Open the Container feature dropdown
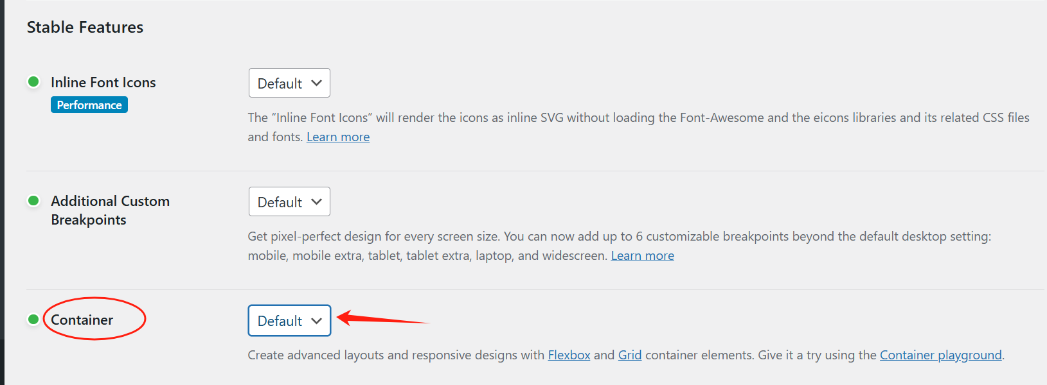Image resolution: width=1047 pixels, height=385 pixels. pos(289,320)
